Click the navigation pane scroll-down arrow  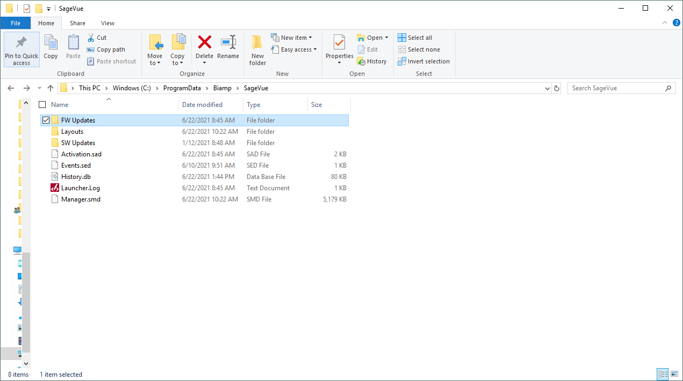(26, 364)
